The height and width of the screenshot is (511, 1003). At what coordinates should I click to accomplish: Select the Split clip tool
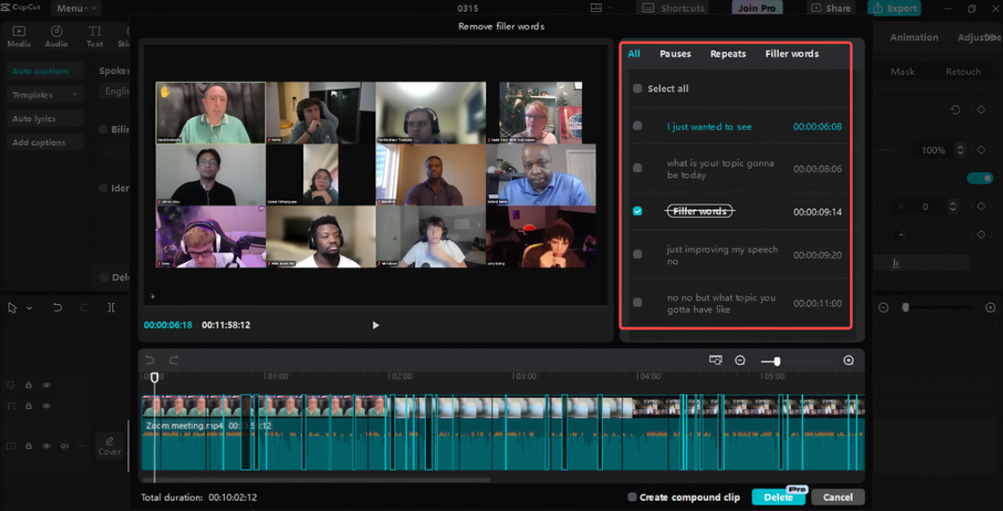[110, 307]
